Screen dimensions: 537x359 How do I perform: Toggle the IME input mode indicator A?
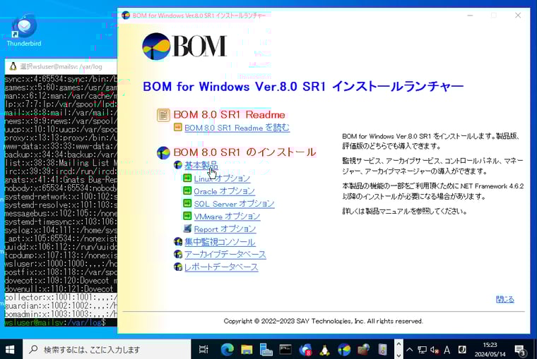pos(447,349)
